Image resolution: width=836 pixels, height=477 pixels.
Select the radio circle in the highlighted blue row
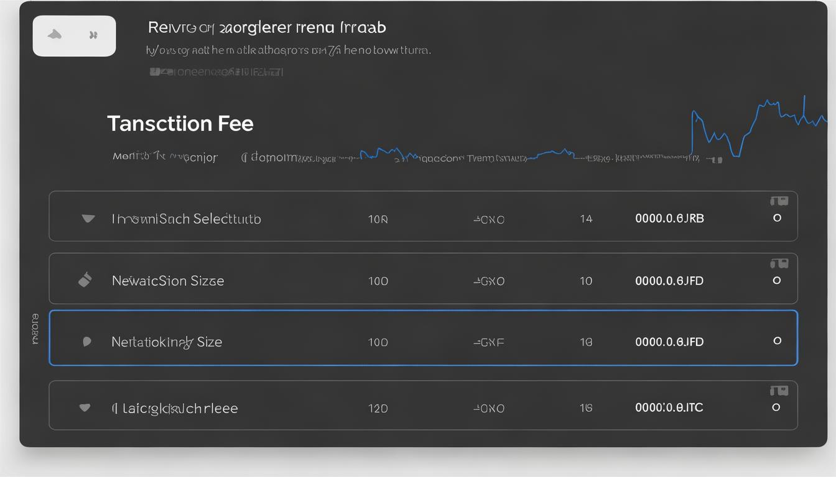pos(777,341)
